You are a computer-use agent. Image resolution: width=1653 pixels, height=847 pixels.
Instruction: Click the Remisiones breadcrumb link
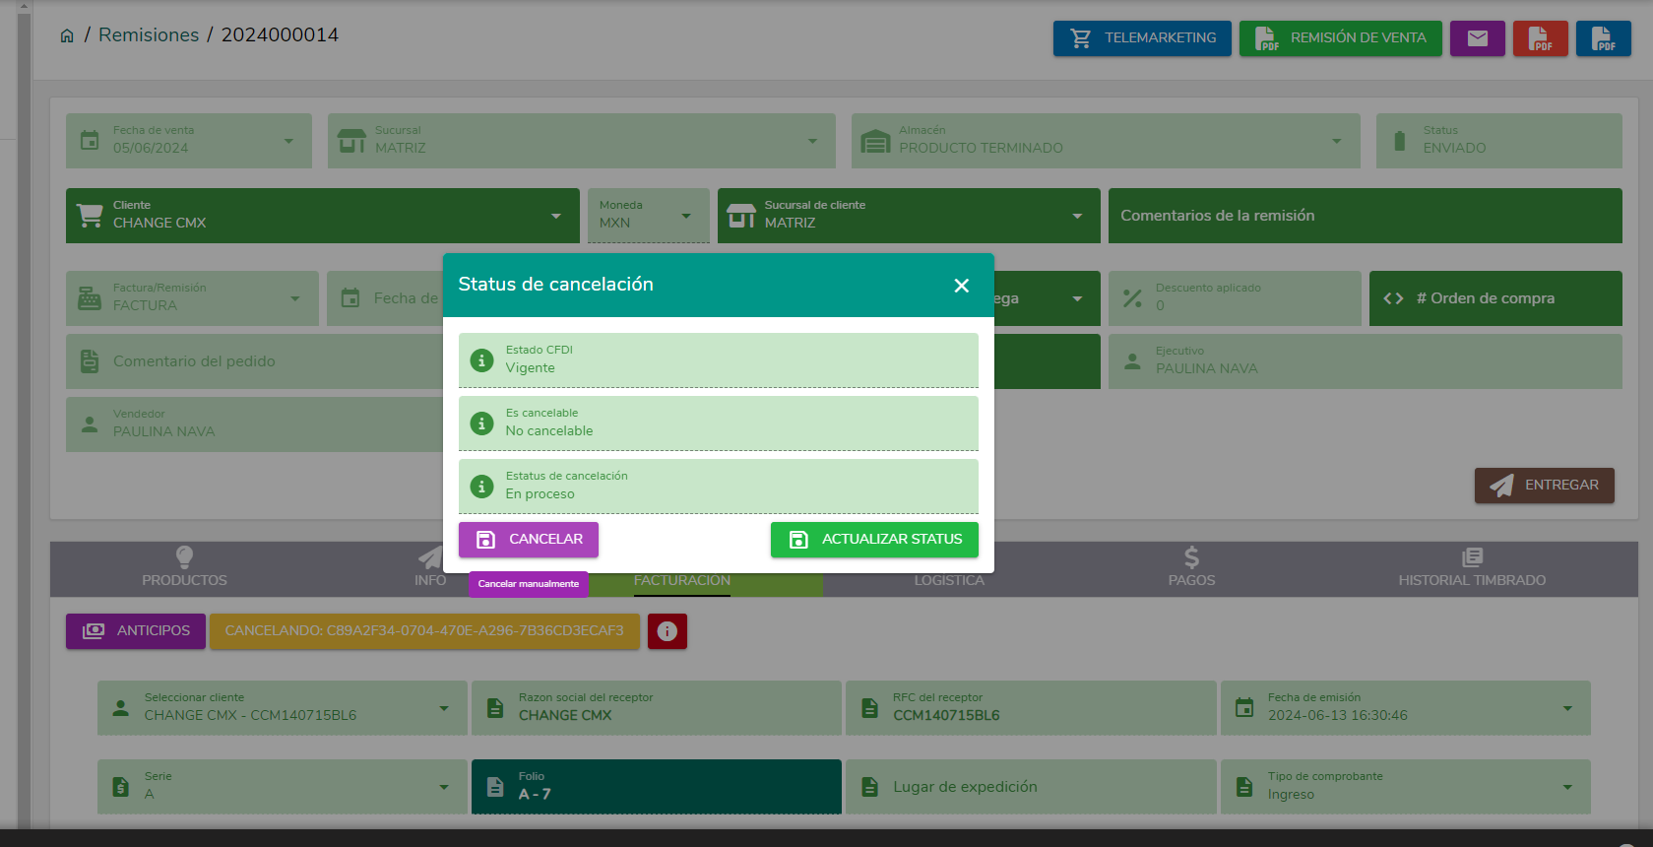(149, 35)
